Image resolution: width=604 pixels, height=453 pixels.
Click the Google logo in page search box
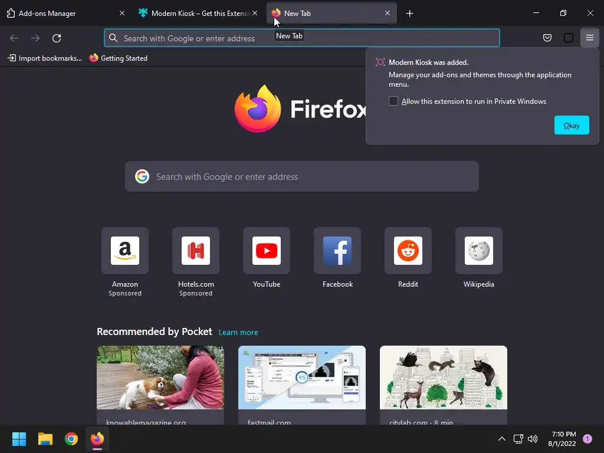142,176
